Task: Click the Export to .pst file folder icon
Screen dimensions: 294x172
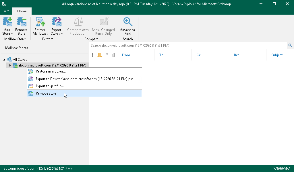Action: pos(30,86)
